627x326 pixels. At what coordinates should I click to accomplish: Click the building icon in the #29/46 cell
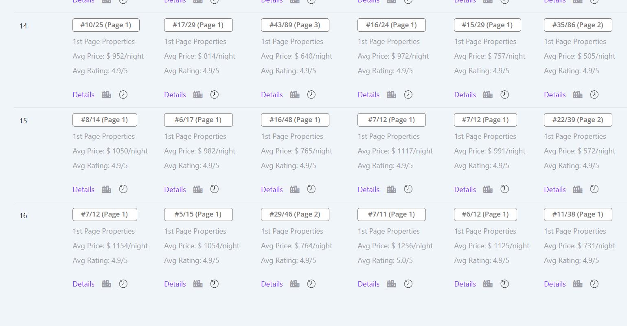pyautogui.click(x=295, y=284)
